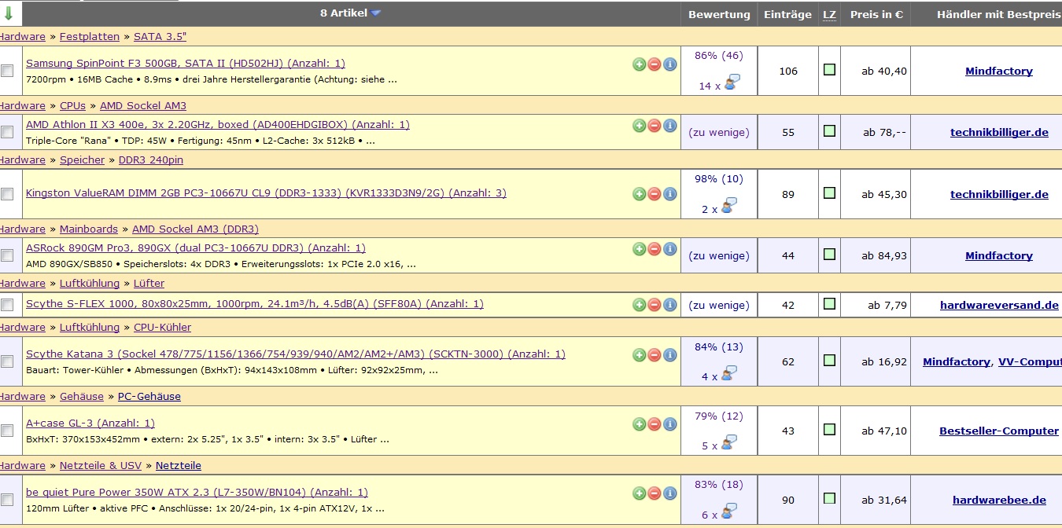
Task: Open user comments icon for Samsung SpinPoint
Action: pos(732,82)
